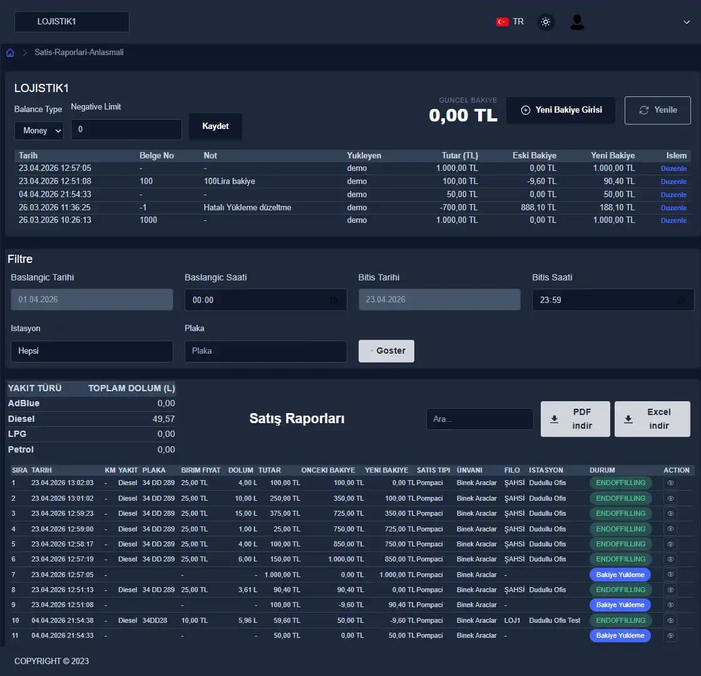Open the user profile avatar icon
The height and width of the screenshot is (676, 701).
[x=577, y=23]
